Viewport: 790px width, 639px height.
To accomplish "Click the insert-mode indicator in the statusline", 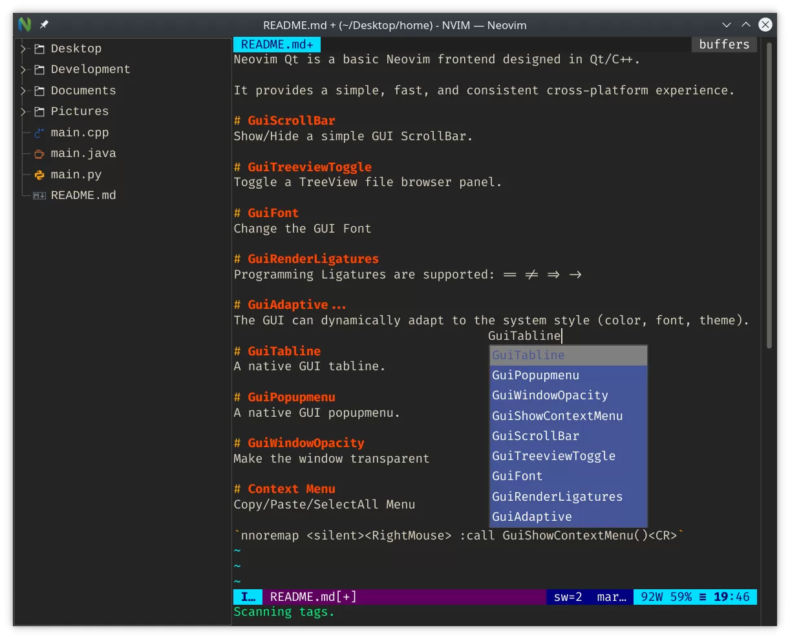I will tap(247, 596).
